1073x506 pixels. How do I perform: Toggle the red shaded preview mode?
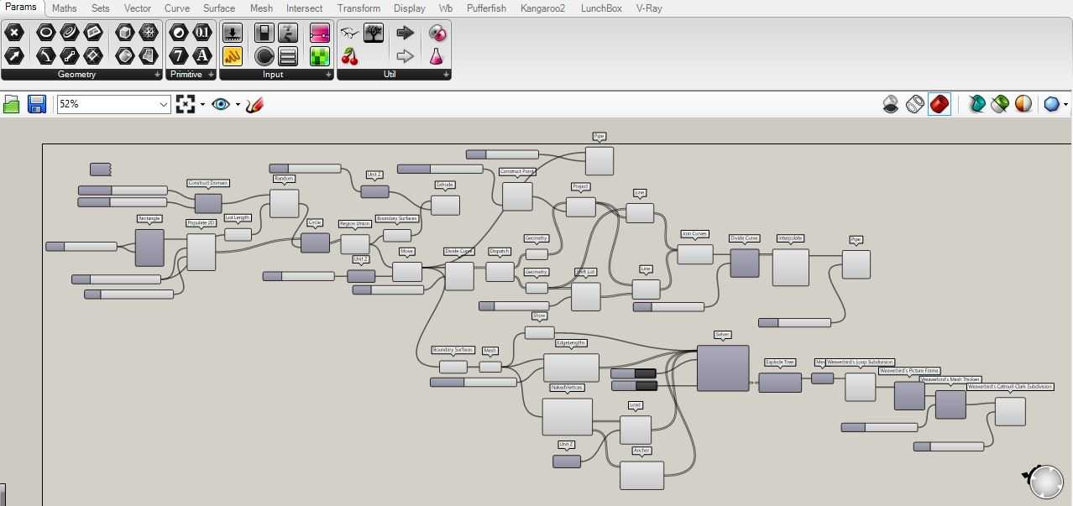pyautogui.click(x=940, y=104)
